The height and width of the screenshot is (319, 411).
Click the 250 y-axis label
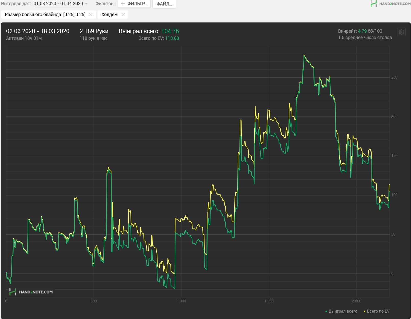[394, 77]
